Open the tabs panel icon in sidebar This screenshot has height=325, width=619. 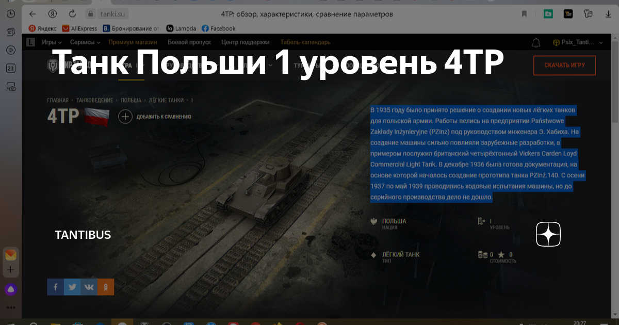(10, 32)
